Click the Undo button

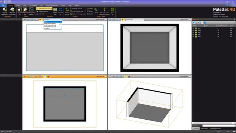[x=90, y=8]
